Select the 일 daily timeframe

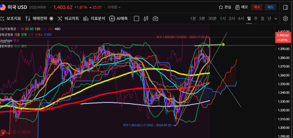(249, 19)
